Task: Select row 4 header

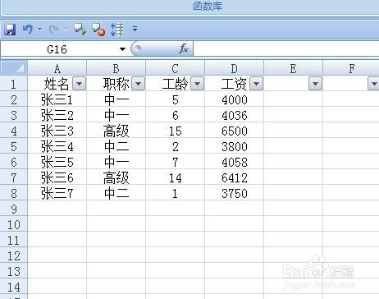Action: tap(14, 131)
